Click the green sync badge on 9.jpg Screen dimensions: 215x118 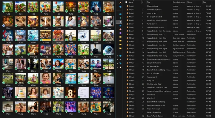pos(104,11)
